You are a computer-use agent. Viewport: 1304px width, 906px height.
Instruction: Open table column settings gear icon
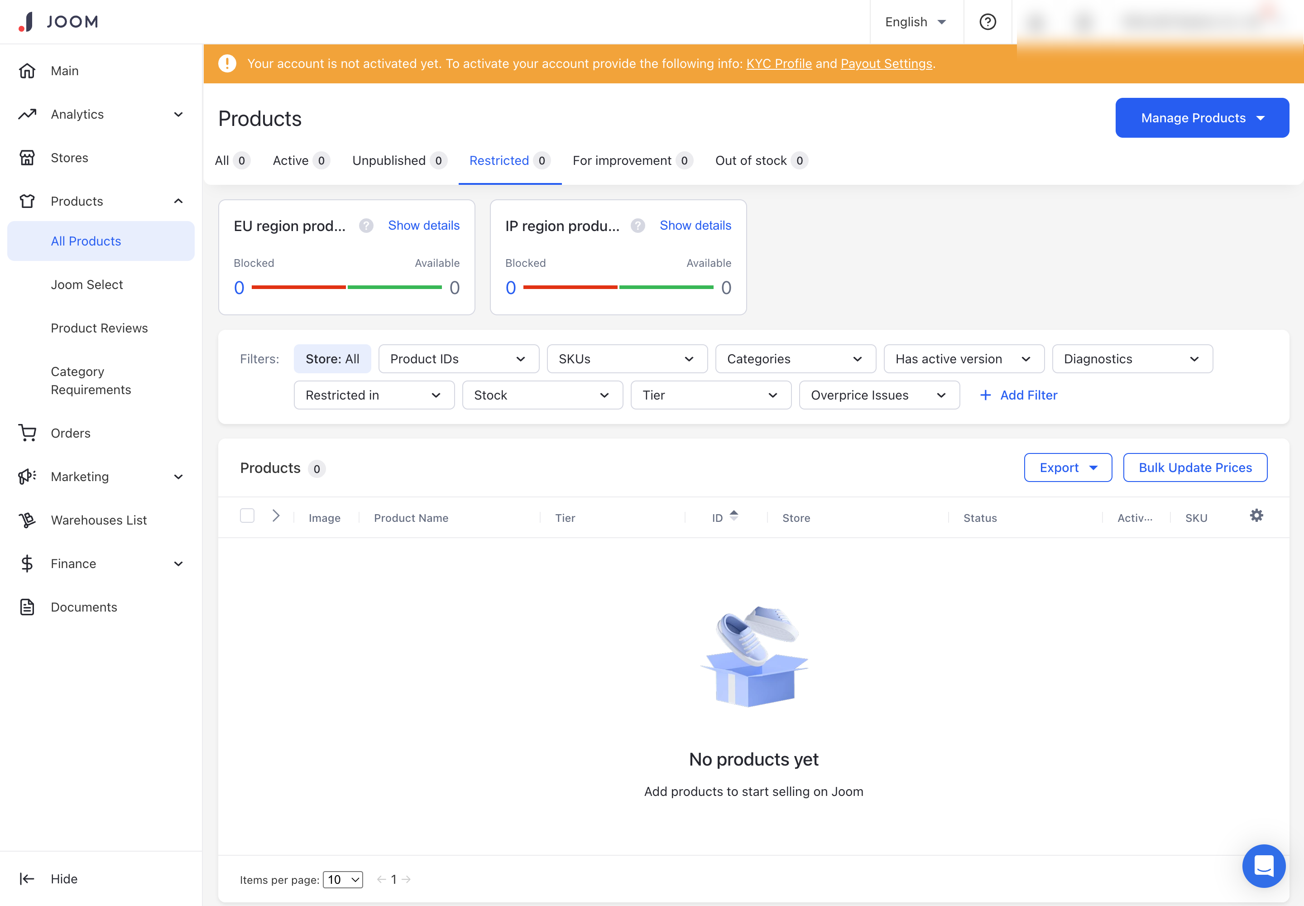[x=1256, y=516]
